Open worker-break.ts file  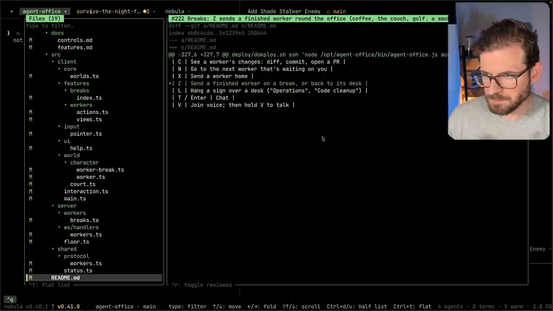tap(100, 170)
